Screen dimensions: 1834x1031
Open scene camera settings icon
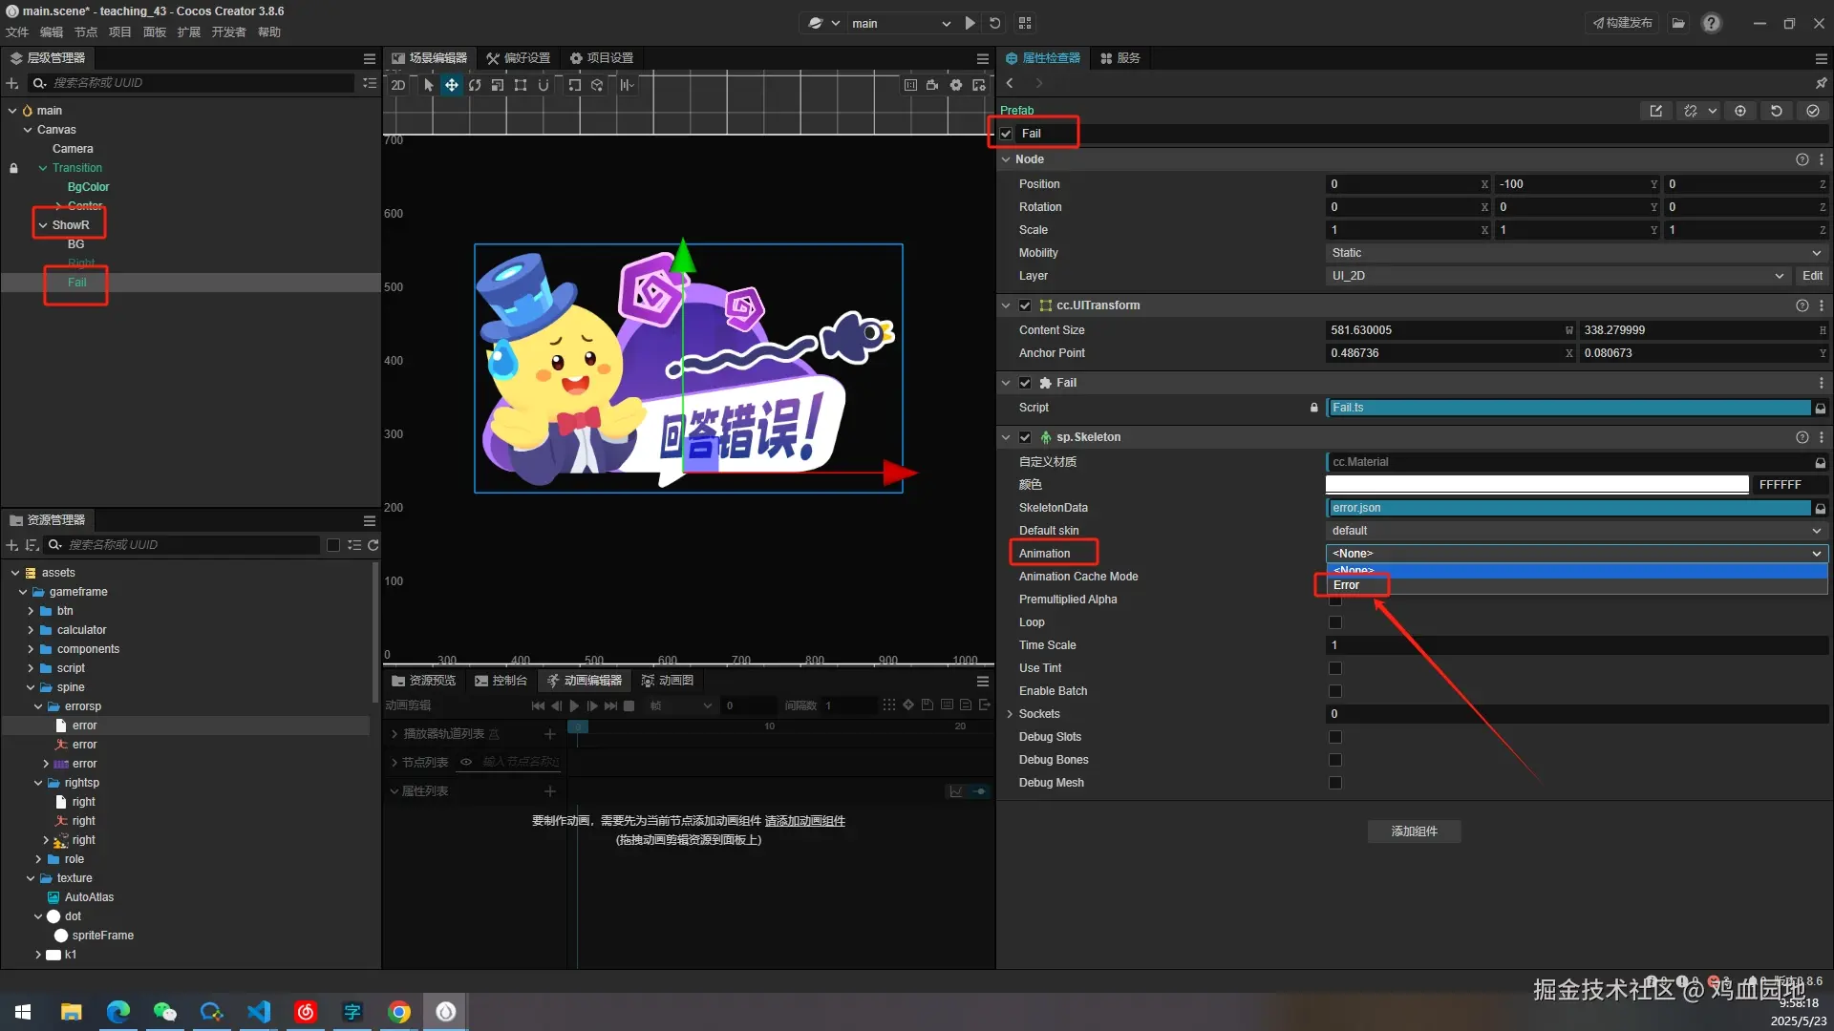click(x=932, y=85)
